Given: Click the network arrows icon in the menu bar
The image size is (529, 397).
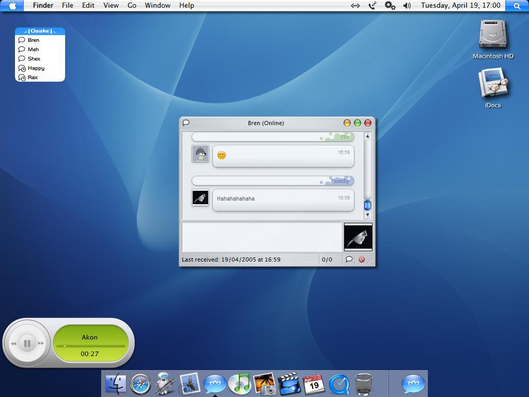Looking at the screenshot, I should [x=355, y=6].
